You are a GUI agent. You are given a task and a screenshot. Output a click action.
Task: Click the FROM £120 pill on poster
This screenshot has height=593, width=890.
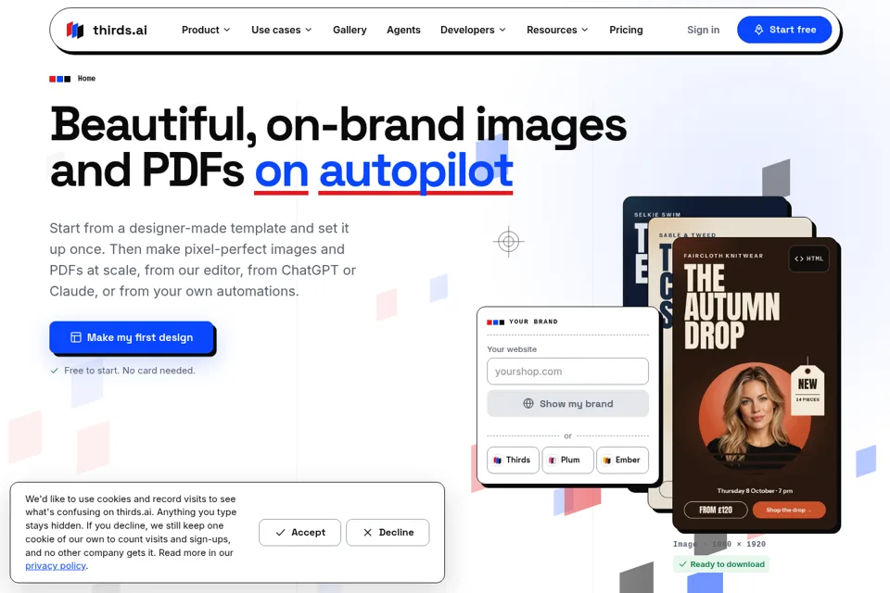click(x=716, y=511)
